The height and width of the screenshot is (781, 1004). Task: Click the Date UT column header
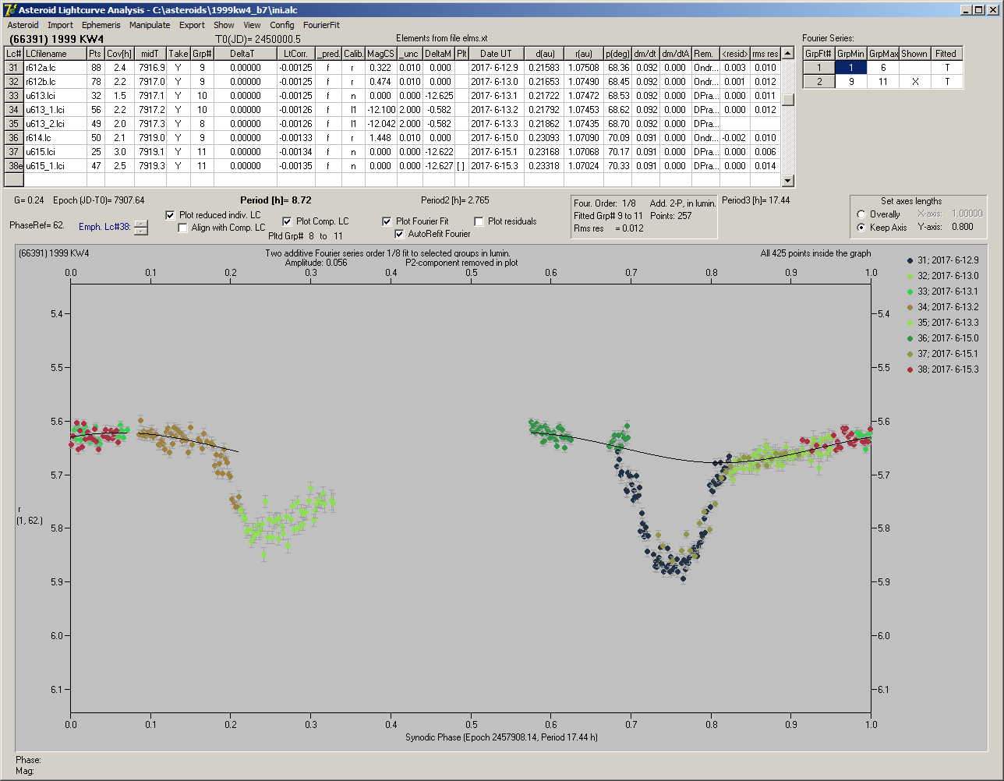pyautogui.click(x=496, y=54)
